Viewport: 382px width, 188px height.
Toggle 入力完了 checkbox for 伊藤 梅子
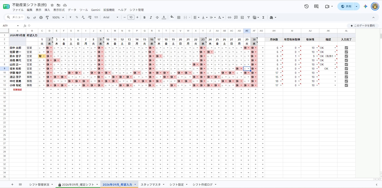[x=346, y=73]
